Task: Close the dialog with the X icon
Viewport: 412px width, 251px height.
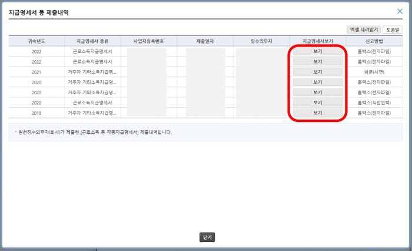Action: point(400,11)
